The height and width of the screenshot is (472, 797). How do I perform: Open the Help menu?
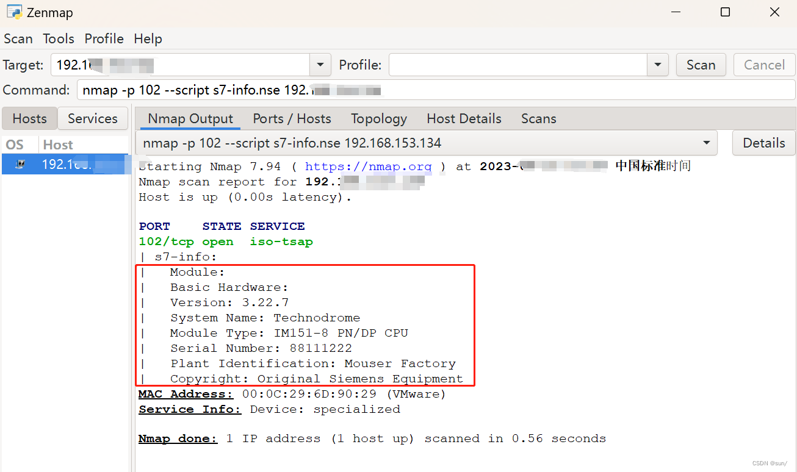pyautogui.click(x=148, y=38)
